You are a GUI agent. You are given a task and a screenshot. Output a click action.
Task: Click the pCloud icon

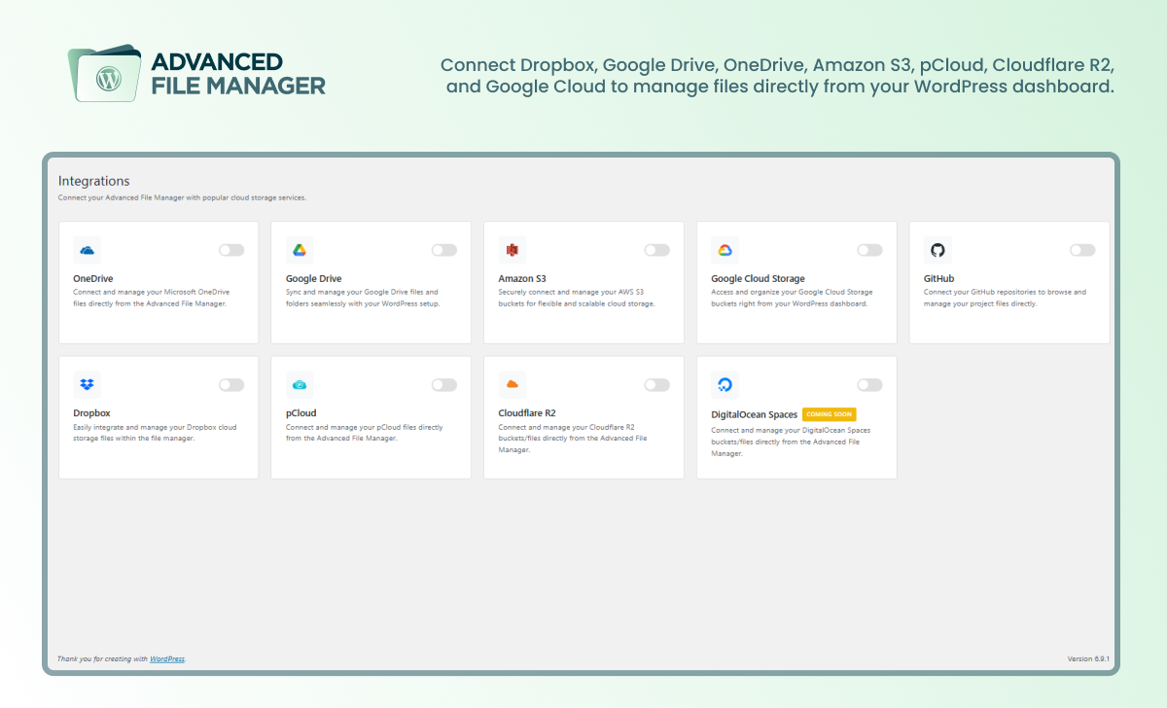coord(300,383)
